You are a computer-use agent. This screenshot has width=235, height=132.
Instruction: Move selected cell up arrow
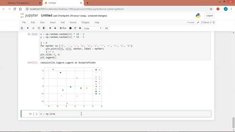coord(50,28)
